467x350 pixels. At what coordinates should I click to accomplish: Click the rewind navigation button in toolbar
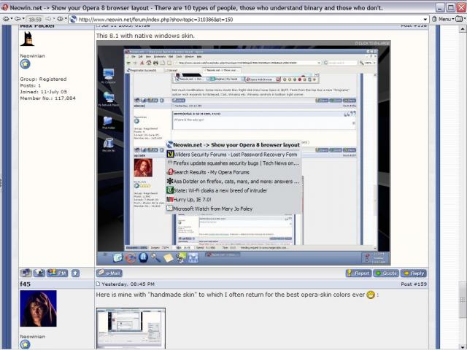[x=6, y=19]
